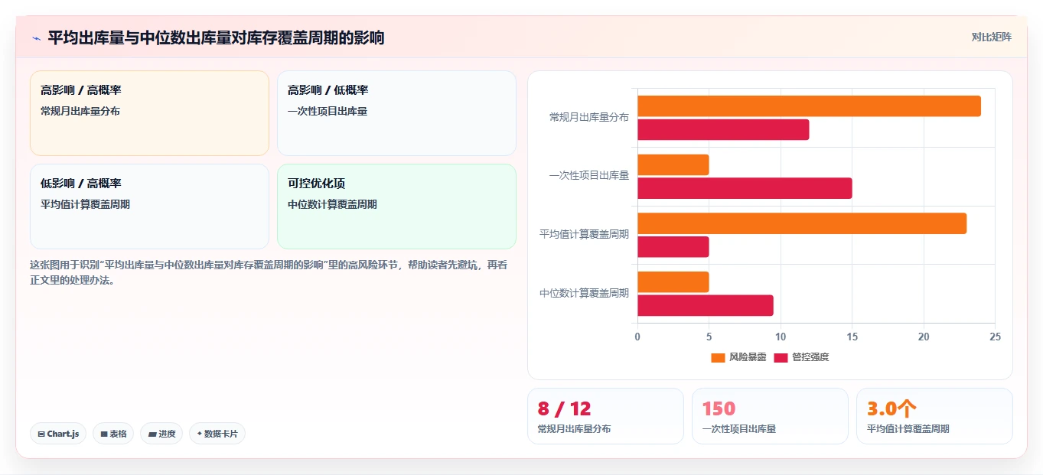This screenshot has width=1043, height=475.
Task: Click the orange bar for 一次性项目出库量
Action: tap(673, 164)
